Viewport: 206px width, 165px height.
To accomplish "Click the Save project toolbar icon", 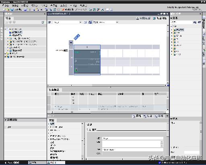I will [12, 10].
